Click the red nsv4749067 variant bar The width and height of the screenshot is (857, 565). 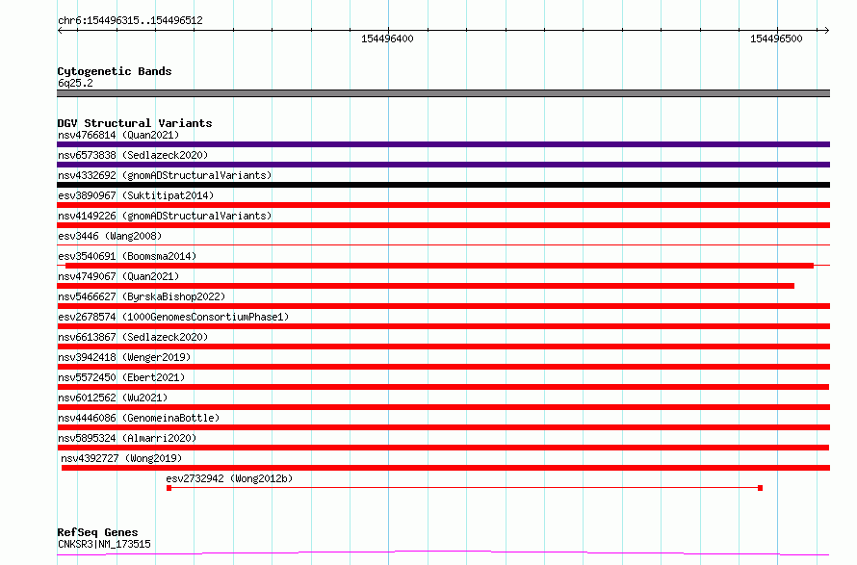coord(426,286)
